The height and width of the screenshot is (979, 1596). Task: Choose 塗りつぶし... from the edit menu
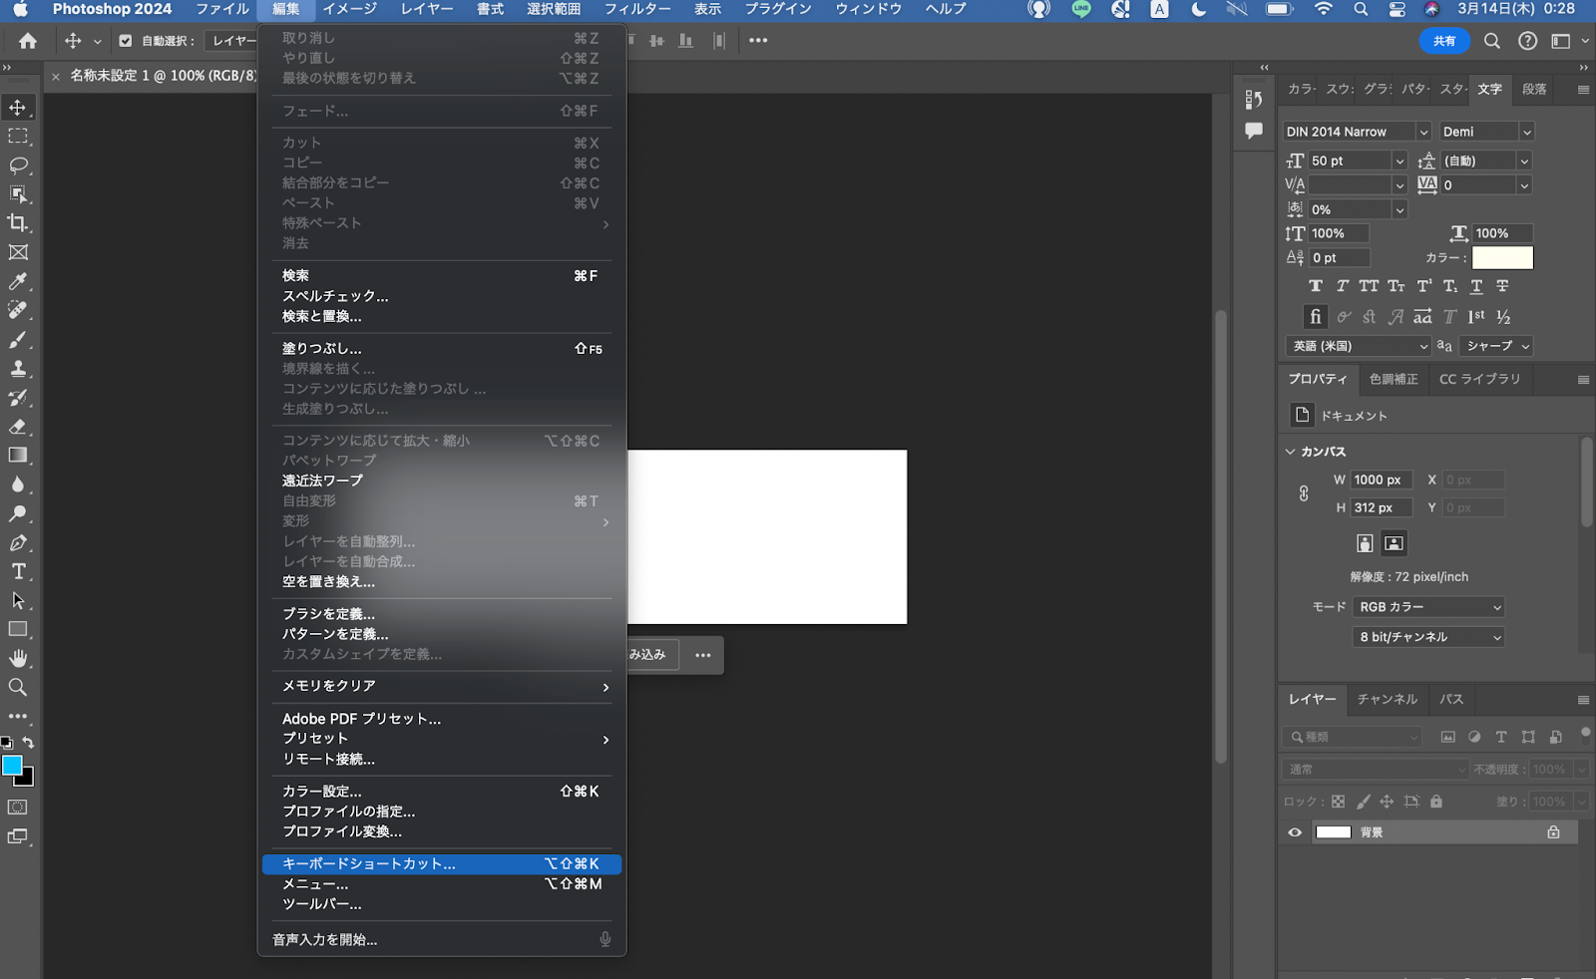coord(442,349)
